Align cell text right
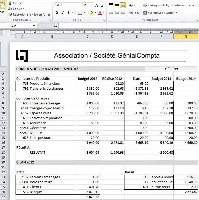The width and height of the screenshot is (199, 200). [123, 12]
